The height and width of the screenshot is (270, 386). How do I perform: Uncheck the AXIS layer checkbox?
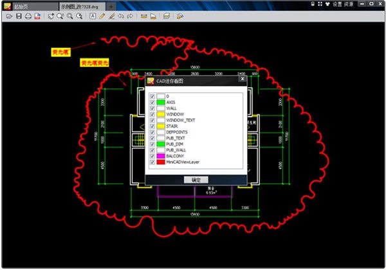[152, 102]
